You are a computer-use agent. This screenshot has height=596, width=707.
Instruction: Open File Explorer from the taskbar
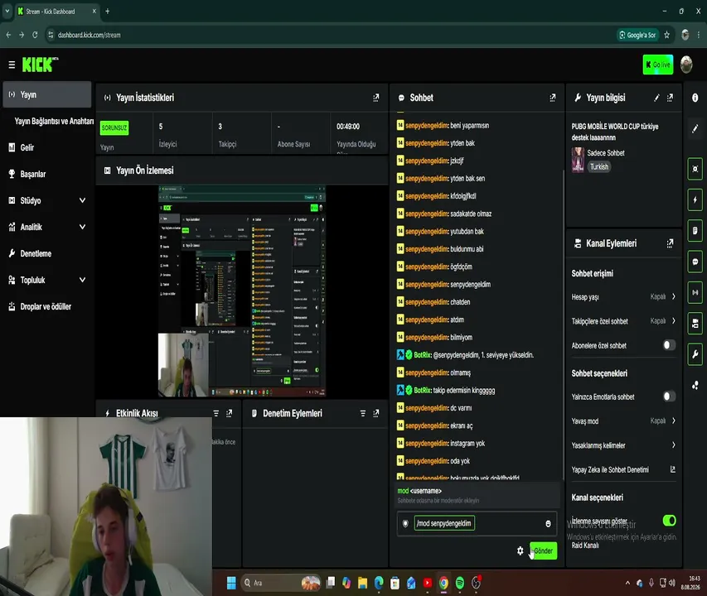tap(362, 583)
